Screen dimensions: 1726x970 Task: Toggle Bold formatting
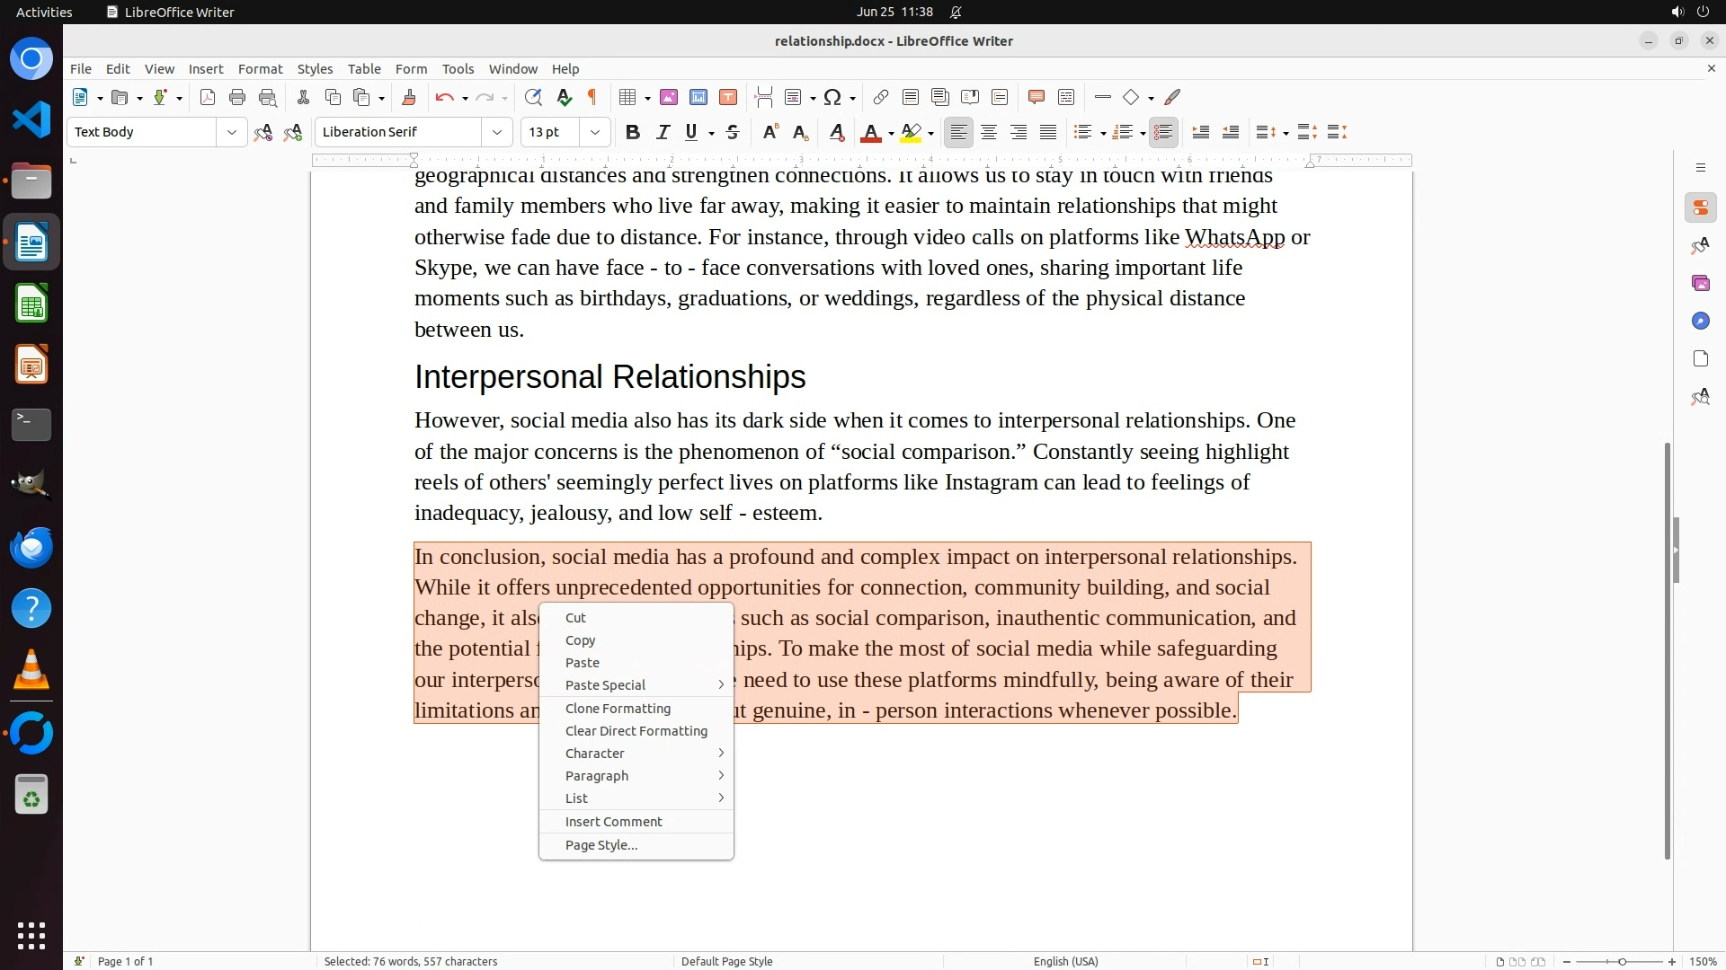coord(633,132)
